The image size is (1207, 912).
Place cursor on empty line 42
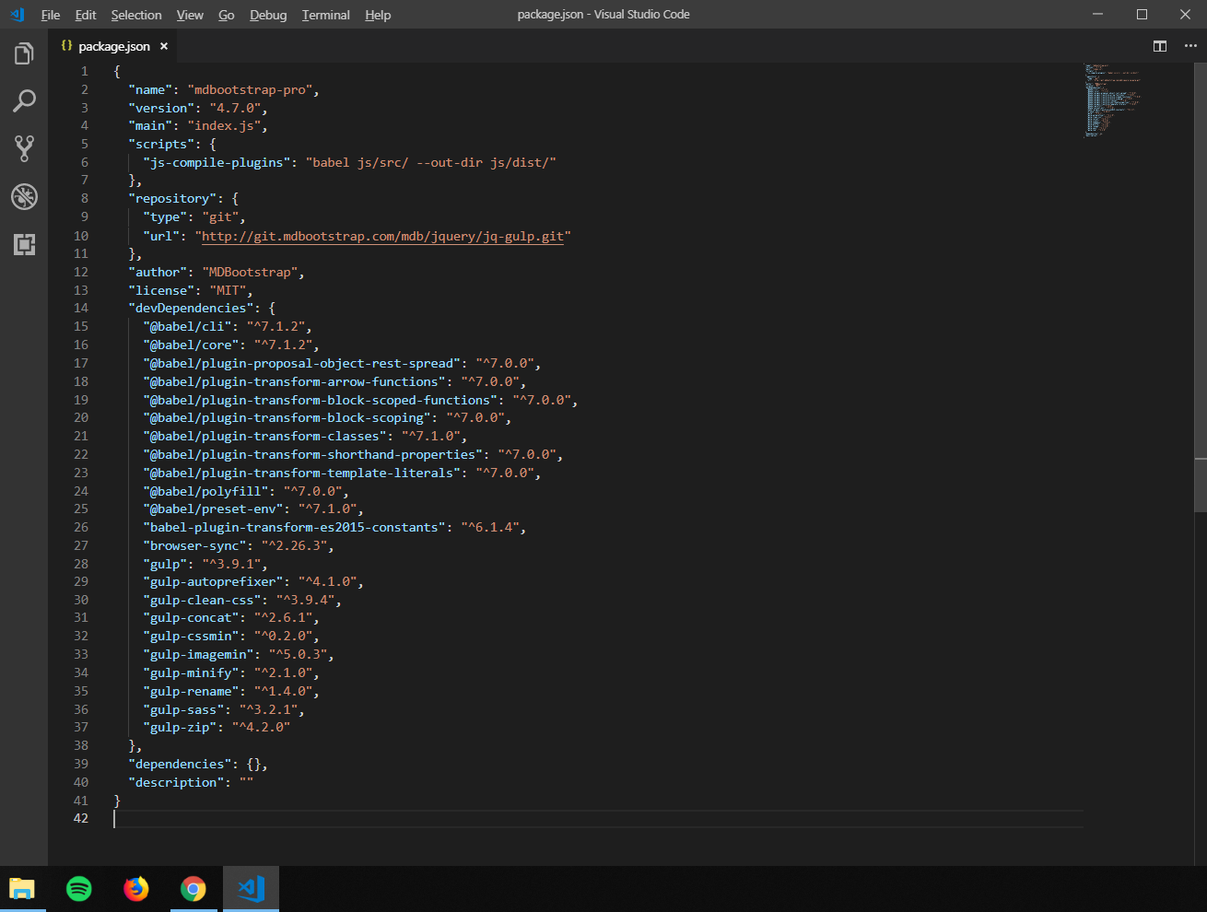(x=599, y=819)
